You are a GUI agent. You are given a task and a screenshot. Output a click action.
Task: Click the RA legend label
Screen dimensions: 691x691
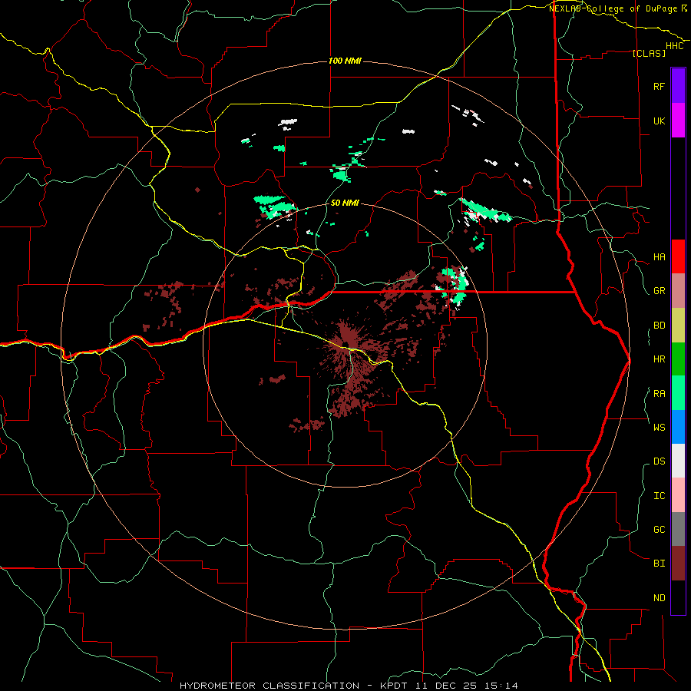pos(659,393)
